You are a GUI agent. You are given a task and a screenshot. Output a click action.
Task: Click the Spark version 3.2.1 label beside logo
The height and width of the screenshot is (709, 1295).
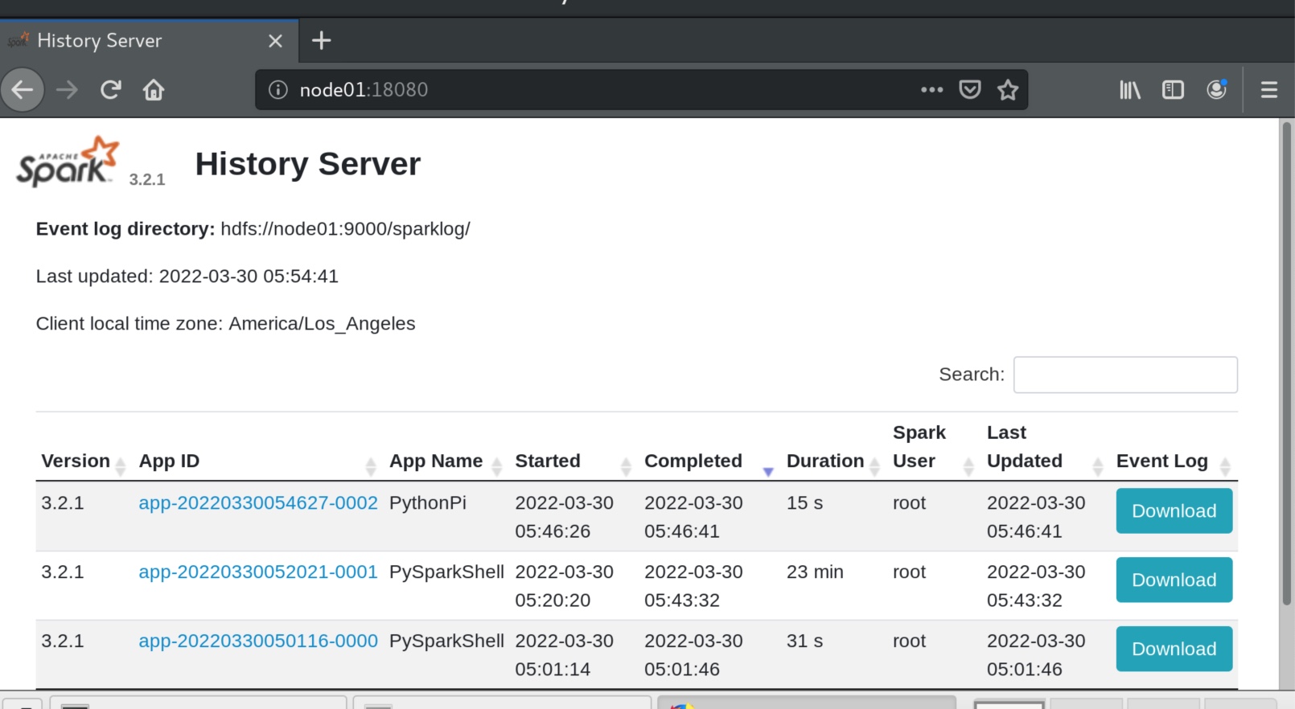147,179
